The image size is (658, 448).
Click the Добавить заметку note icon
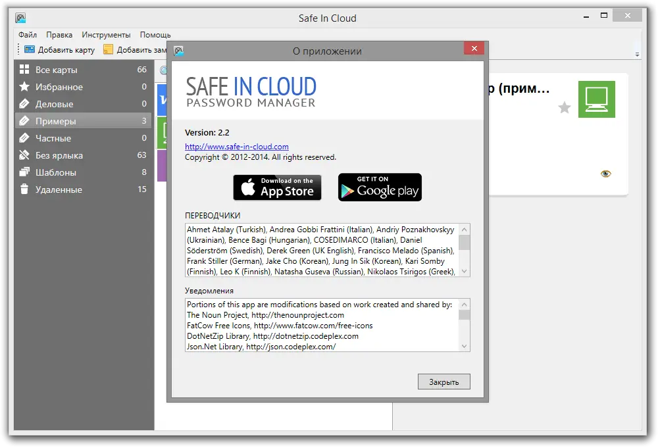point(109,49)
